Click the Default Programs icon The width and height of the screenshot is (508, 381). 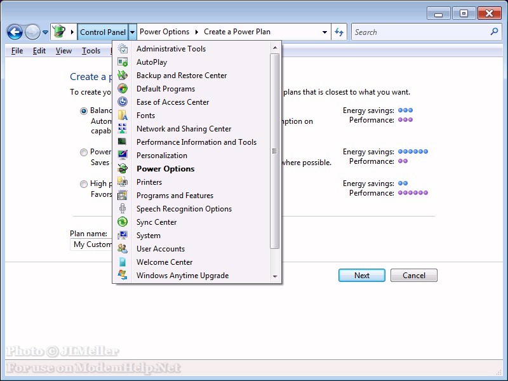tap(123, 88)
